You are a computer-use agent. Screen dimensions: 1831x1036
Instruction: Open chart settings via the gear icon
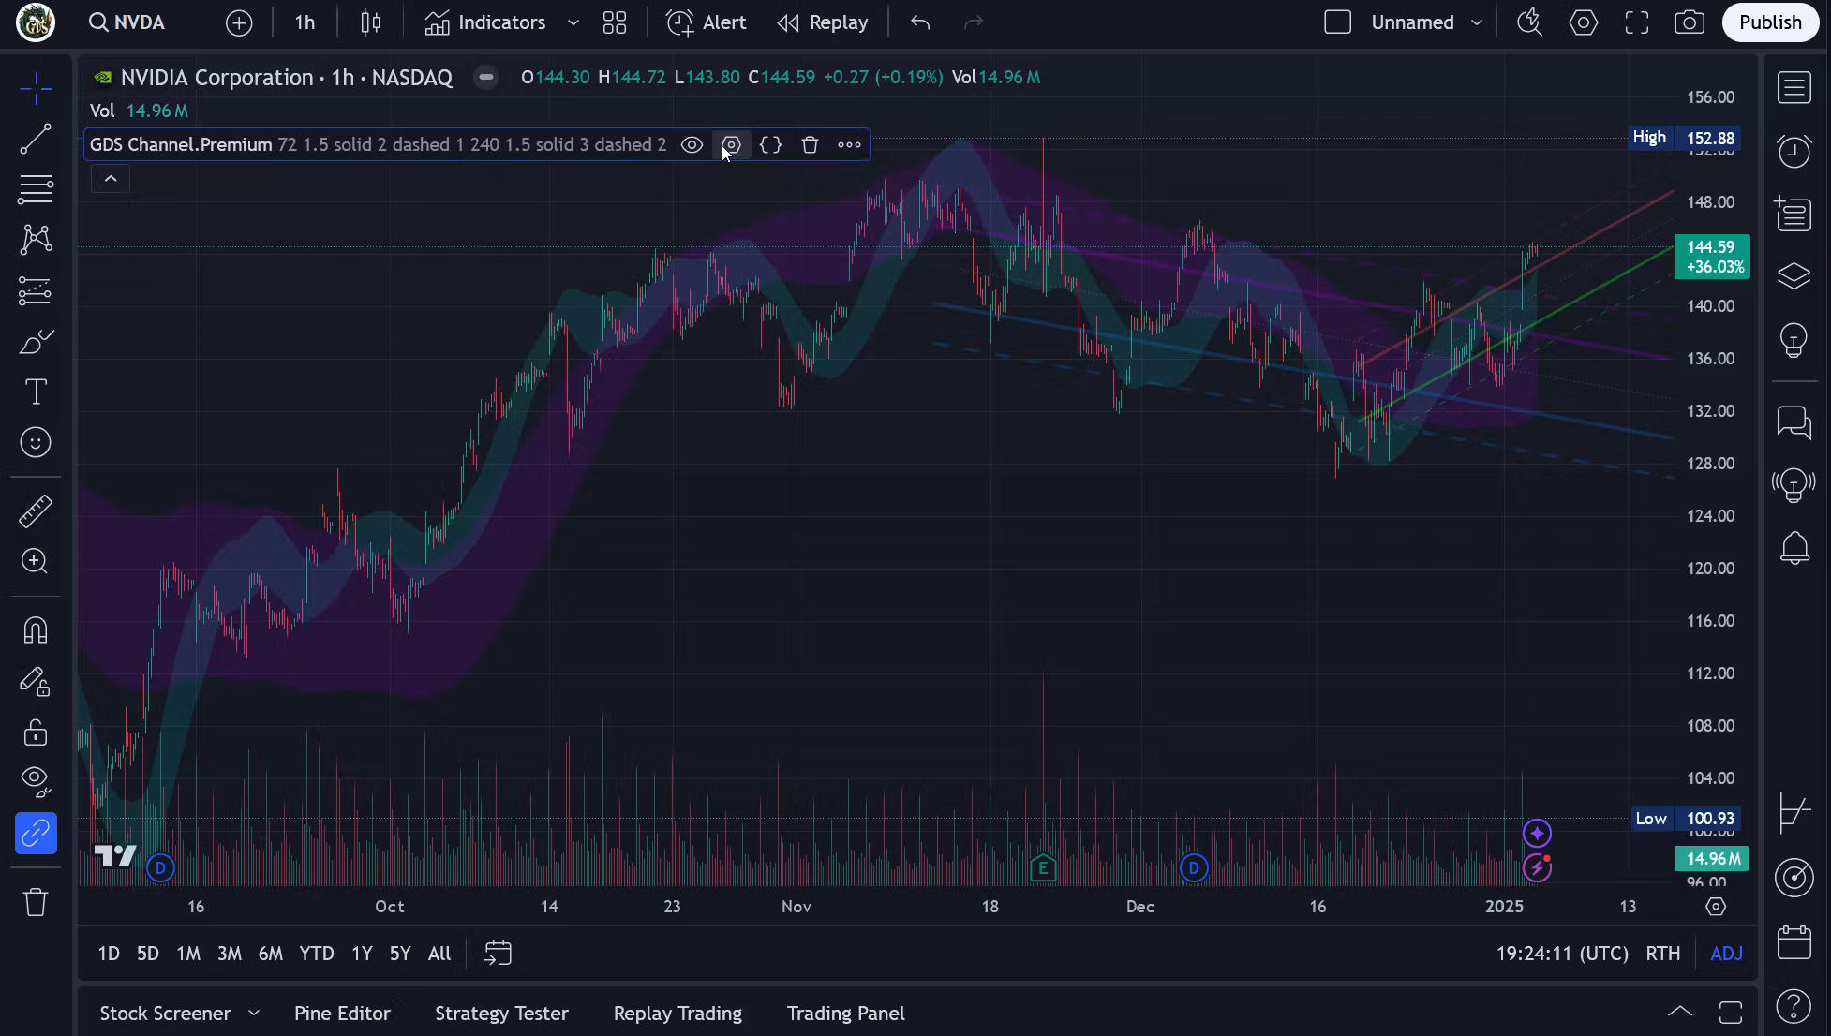coord(1583,22)
